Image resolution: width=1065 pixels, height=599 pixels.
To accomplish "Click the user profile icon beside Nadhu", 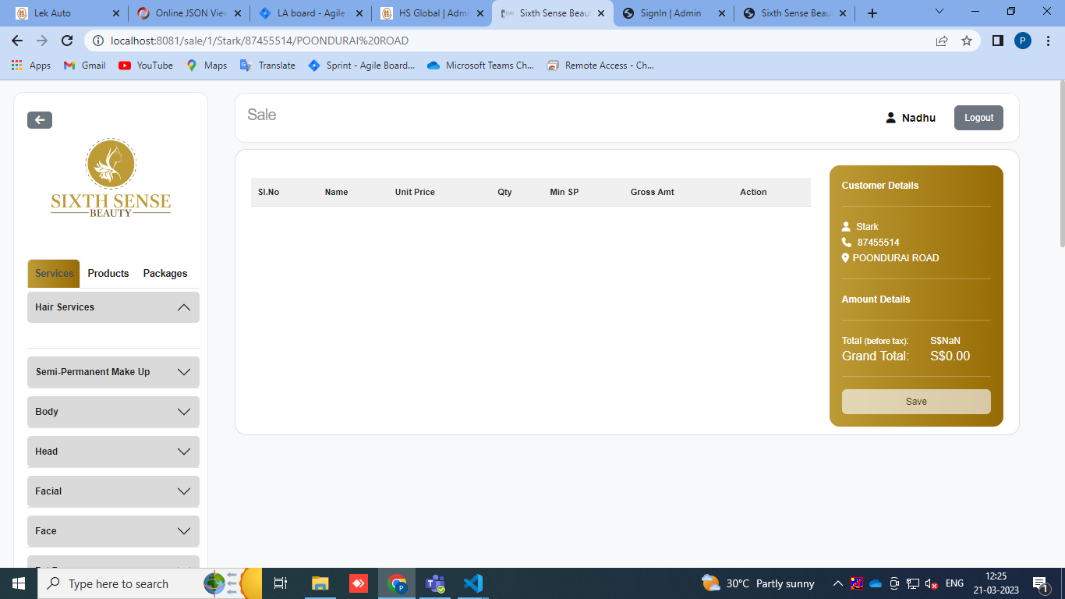I will tap(890, 118).
